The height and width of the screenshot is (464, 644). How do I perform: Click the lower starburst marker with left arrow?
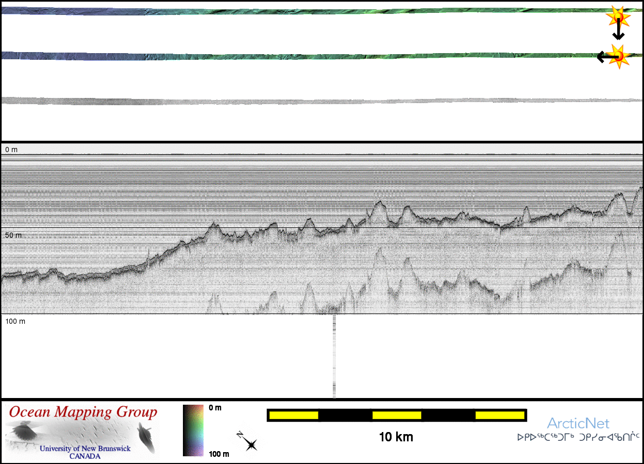click(618, 56)
